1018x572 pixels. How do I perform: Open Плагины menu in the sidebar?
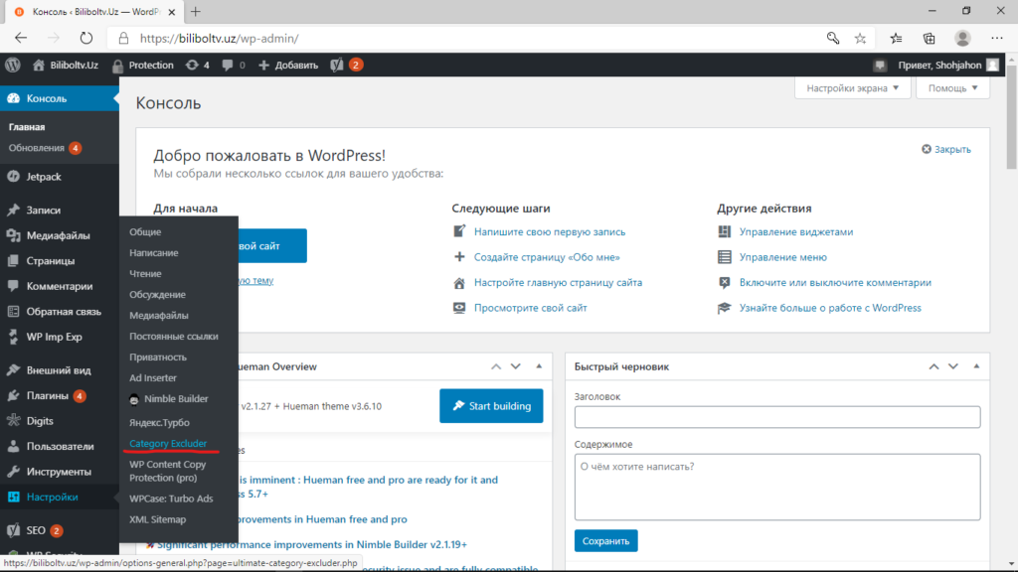pyautogui.click(x=47, y=396)
